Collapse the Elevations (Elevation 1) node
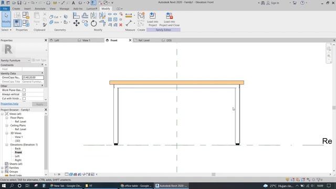The height and width of the screenshot is (189, 336). [x=7, y=145]
